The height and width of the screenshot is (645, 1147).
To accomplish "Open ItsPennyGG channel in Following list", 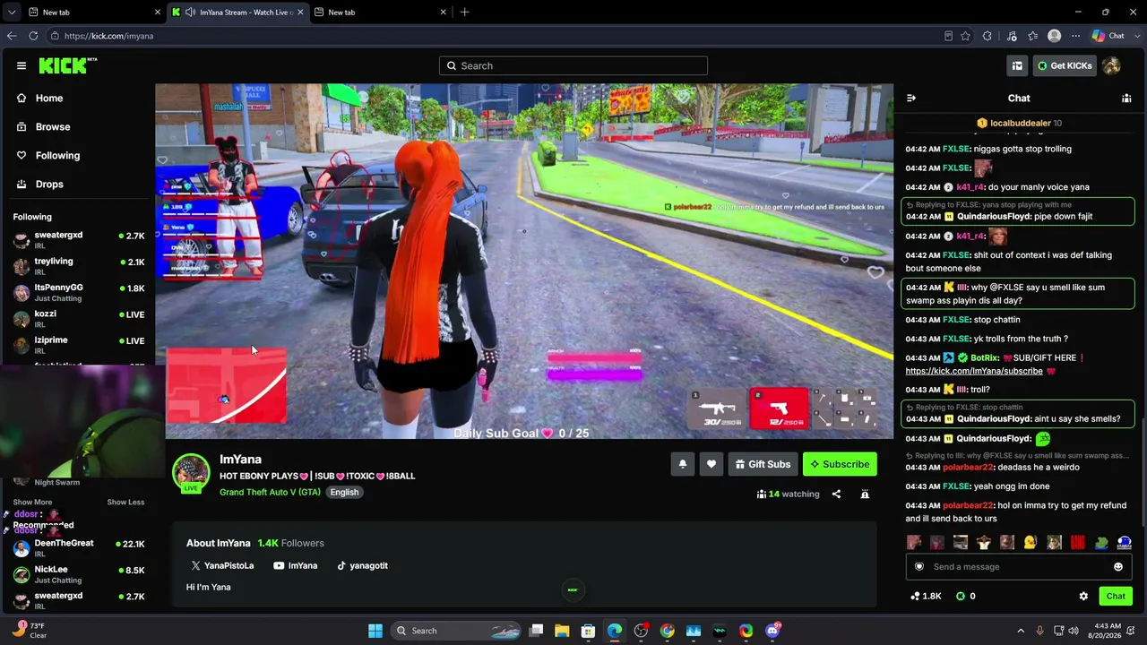I will click(77, 293).
